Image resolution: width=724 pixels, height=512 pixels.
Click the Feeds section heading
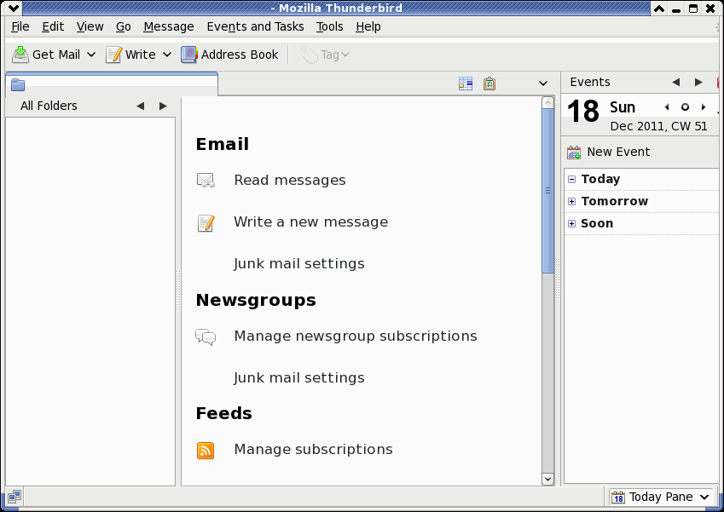[x=224, y=413]
